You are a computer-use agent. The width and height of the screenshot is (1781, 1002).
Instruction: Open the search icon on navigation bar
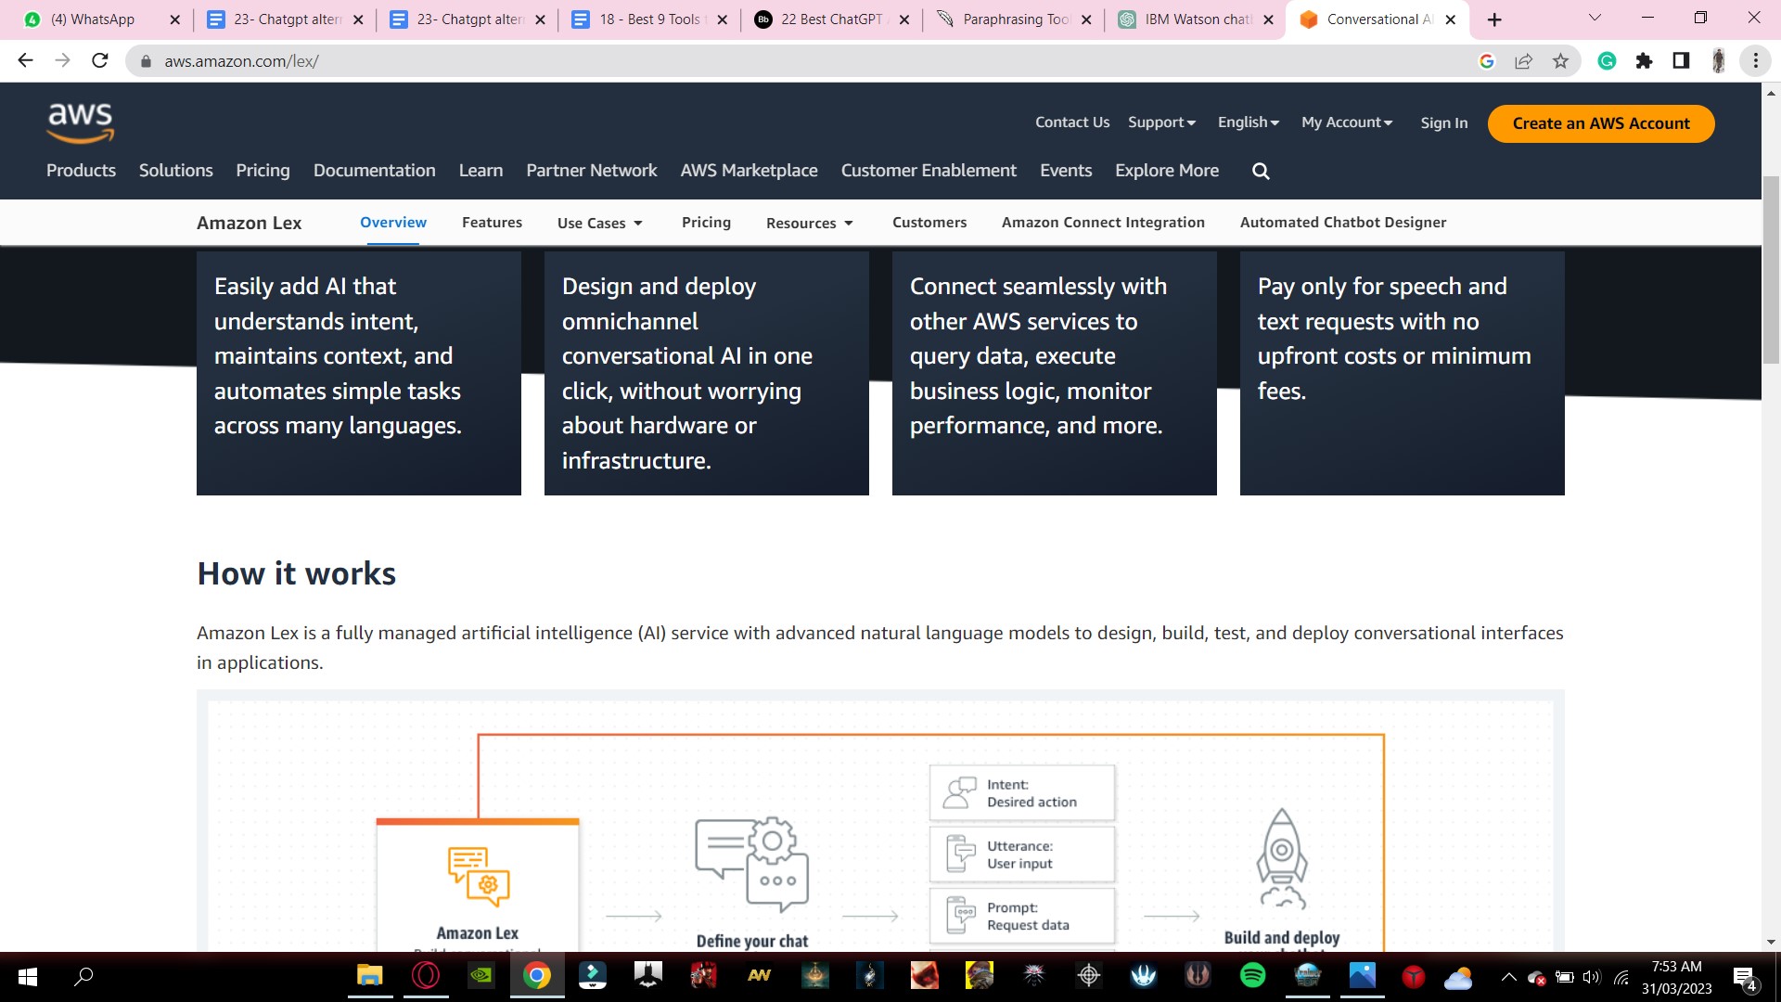1262,170
